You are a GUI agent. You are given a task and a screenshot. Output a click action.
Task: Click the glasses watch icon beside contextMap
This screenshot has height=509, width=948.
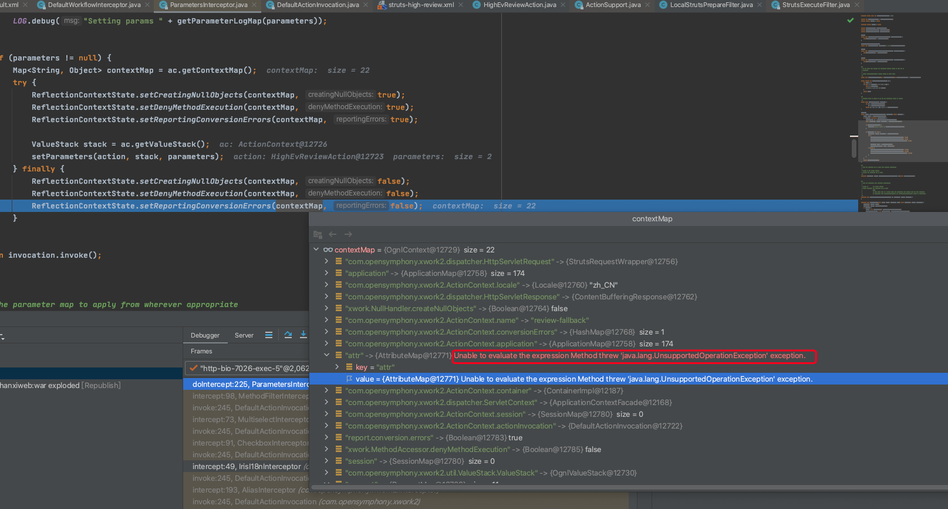click(328, 250)
